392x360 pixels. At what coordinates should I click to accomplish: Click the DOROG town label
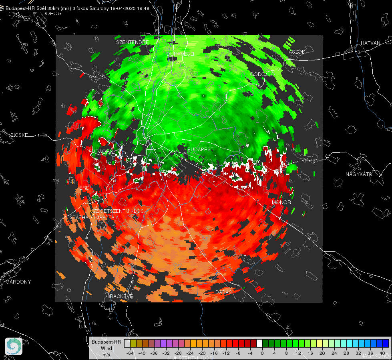click(52, 14)
